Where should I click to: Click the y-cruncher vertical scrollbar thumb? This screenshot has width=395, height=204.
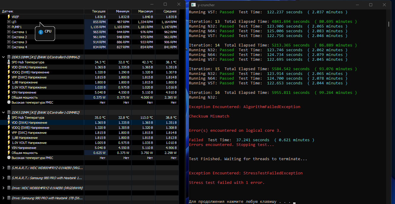389,24
